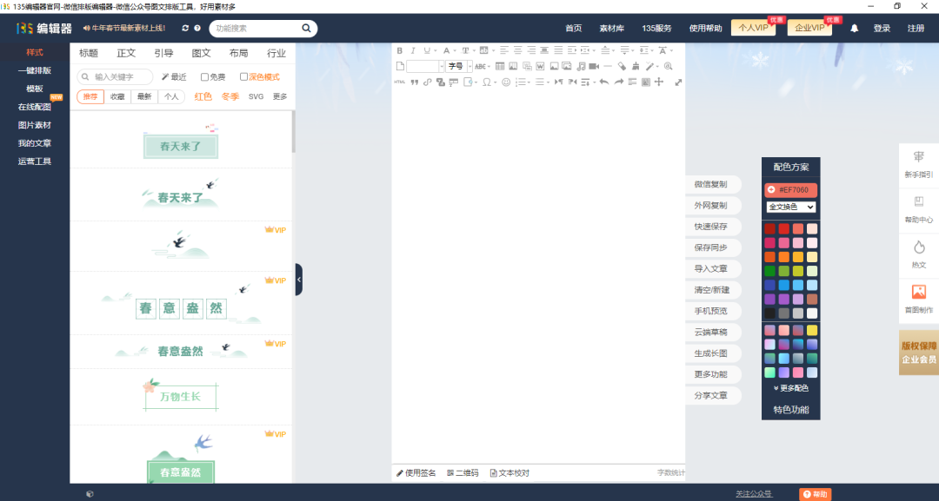
Task: Click the 生成长图 button
Action: click(x=711, y=353)
